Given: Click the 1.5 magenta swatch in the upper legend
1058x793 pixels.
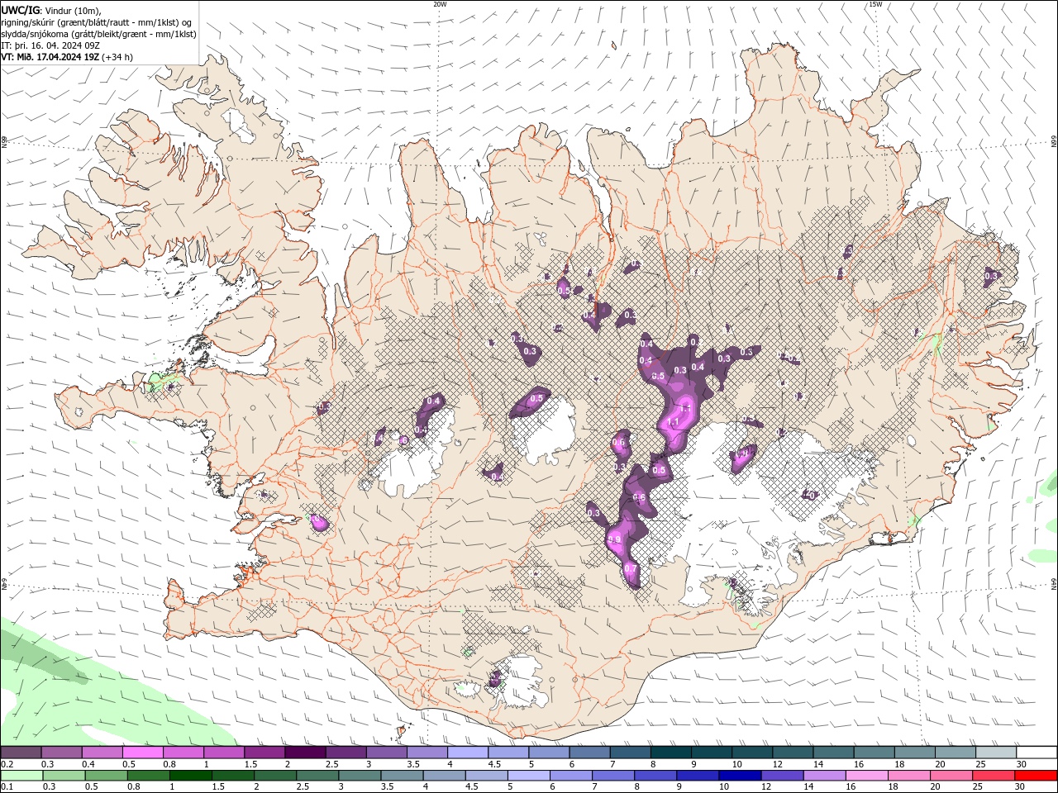Looking at the screenshot, I should [x=264, y=753].
